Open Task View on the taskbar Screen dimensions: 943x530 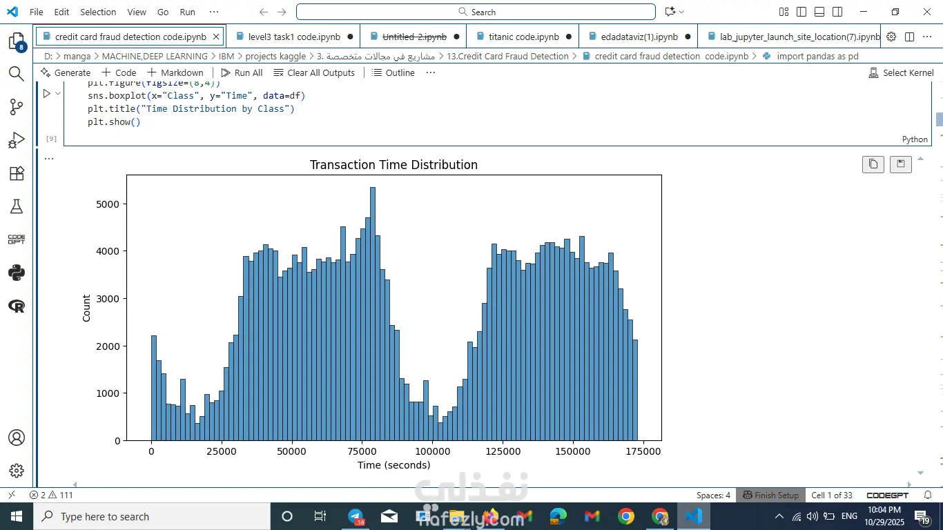point(320,516)
